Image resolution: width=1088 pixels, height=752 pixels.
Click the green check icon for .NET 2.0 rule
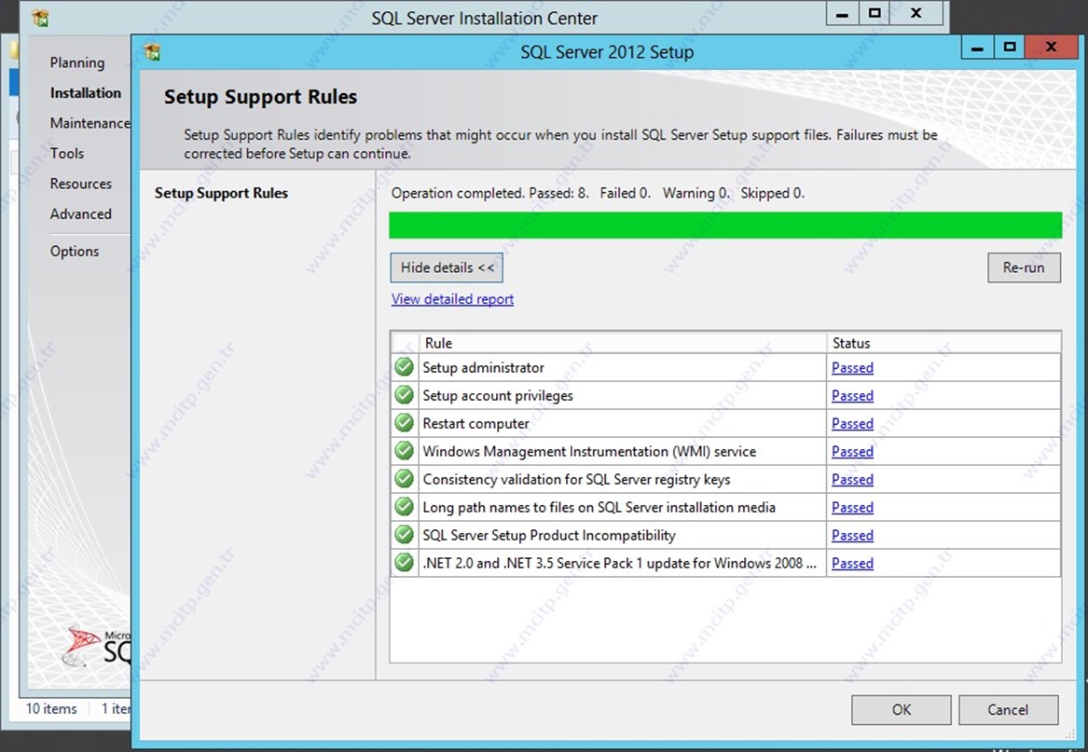coord(404,562)
